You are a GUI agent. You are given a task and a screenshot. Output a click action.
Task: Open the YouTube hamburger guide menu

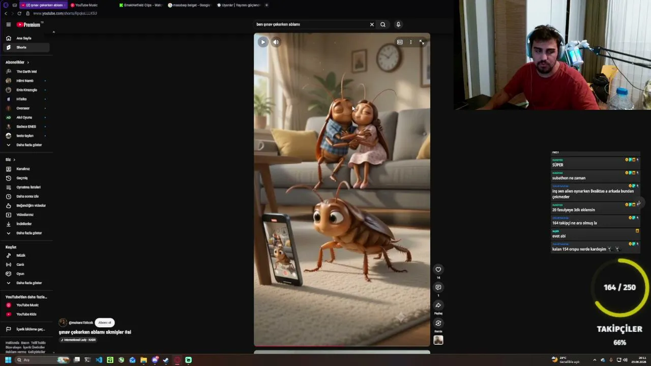click(x=8, y=24)
